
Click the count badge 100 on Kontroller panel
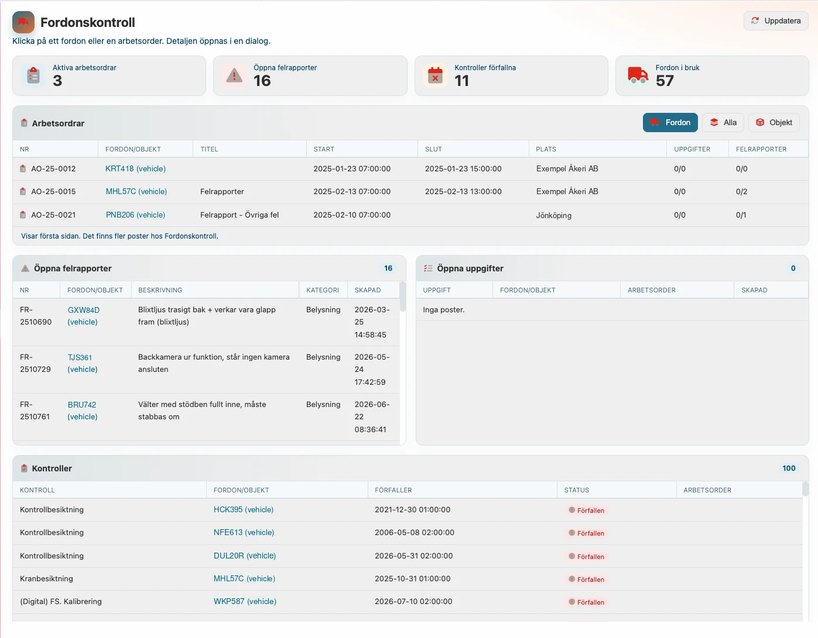click(x=789, y=468)
